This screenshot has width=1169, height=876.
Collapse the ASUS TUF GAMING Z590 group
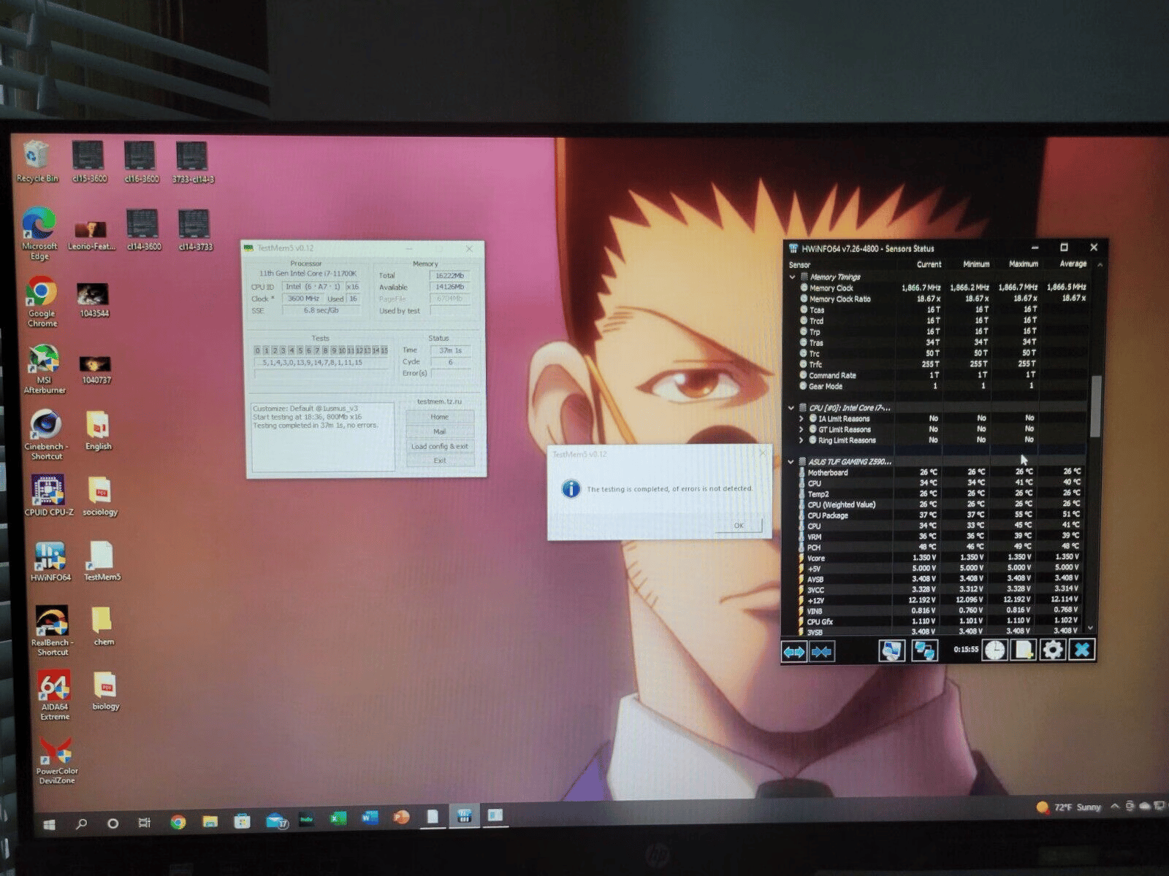pyautogui.click(x=791, y=462)
